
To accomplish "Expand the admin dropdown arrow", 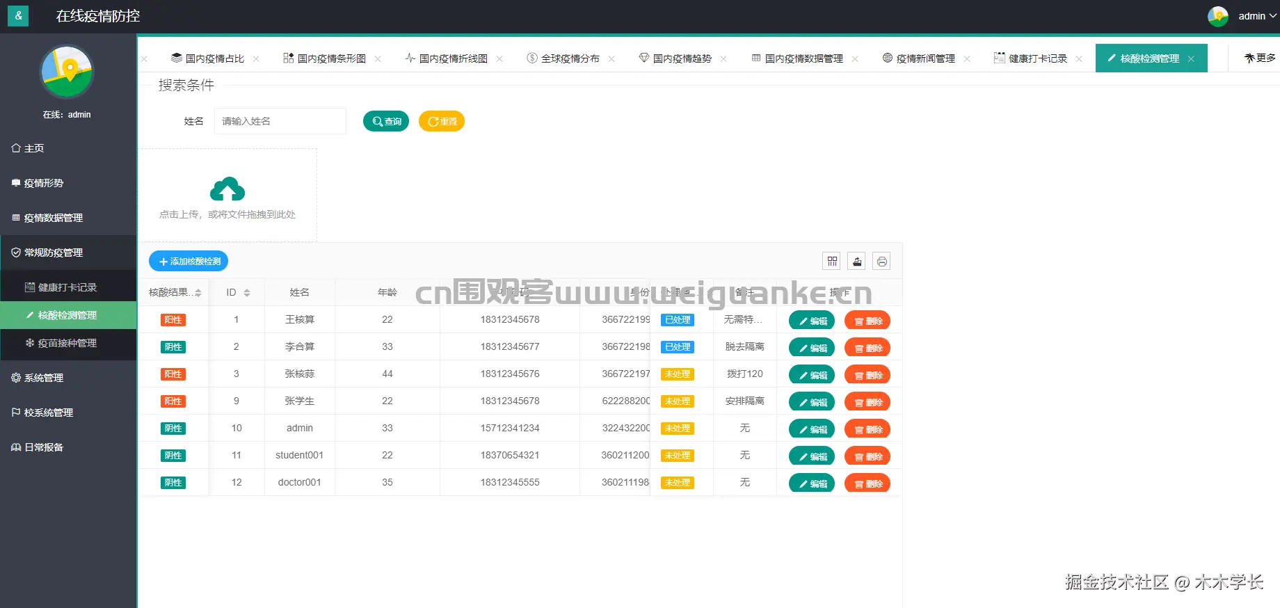I will (x=1273, y=16).
